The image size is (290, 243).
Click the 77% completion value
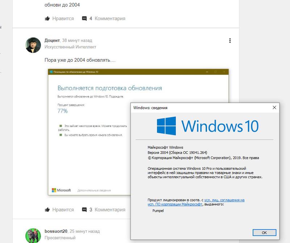(62, 111)
